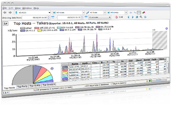Click the red 195.222.17.41 legend swatch
The width and height of the screenshot is (172, 129).
click(x=37, y=28)
